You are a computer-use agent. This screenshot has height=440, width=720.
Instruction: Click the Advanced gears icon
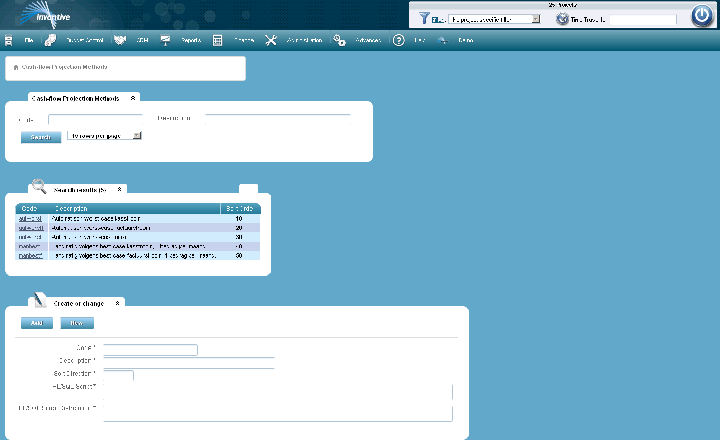coord(339,40)
